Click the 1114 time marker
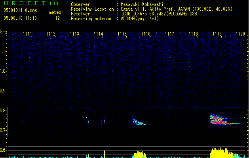 99,34
